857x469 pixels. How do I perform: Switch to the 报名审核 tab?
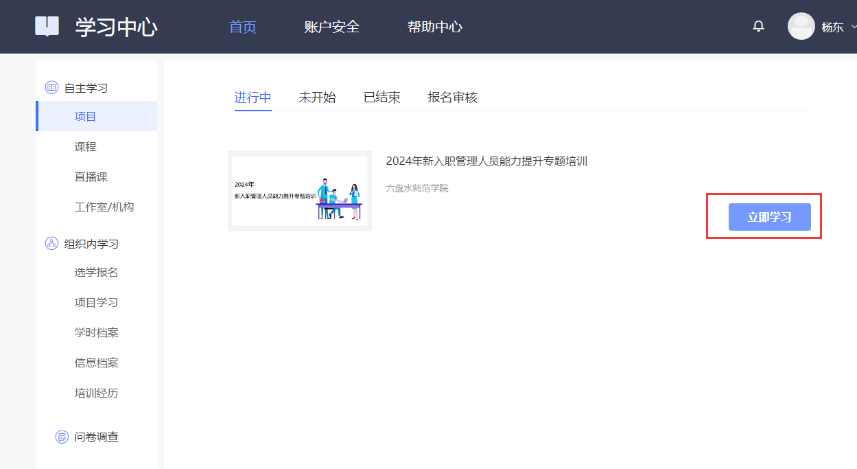click(x=452, y=98)
